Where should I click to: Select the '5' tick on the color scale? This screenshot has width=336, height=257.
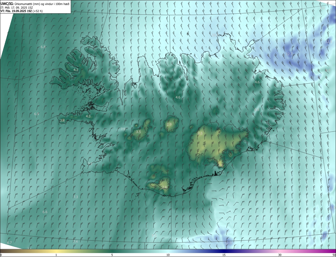pos(112,255)
